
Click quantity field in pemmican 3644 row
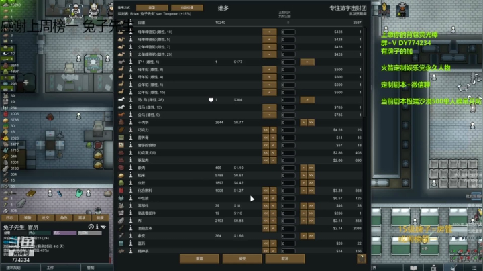288,122
